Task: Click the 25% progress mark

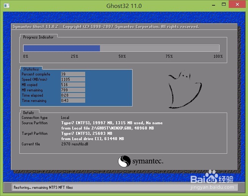Action: coord(74,56)
